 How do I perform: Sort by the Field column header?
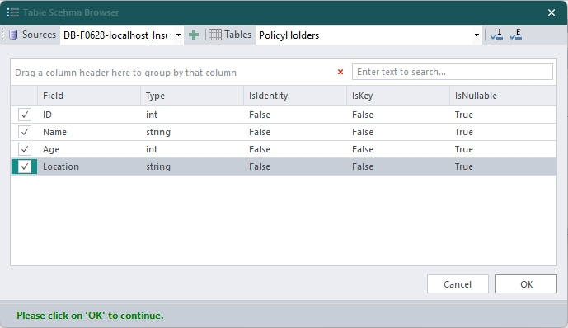pyautogui.click(x=89, y=96)
